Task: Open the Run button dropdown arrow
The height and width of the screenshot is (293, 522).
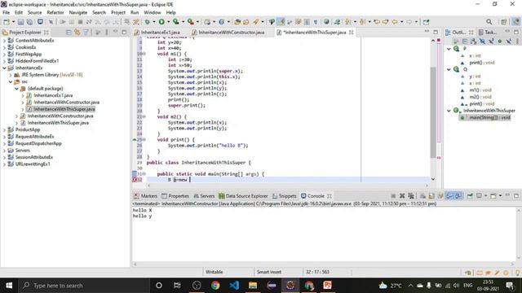Action: pyautogui.click(x=169, y=22)
